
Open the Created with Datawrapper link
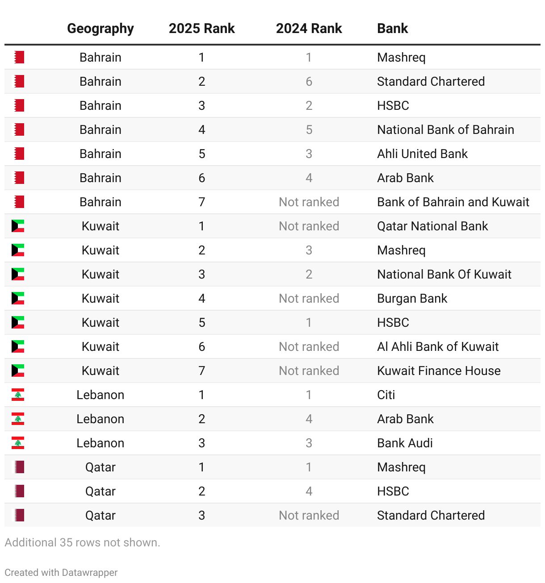[x=61, y=572]
